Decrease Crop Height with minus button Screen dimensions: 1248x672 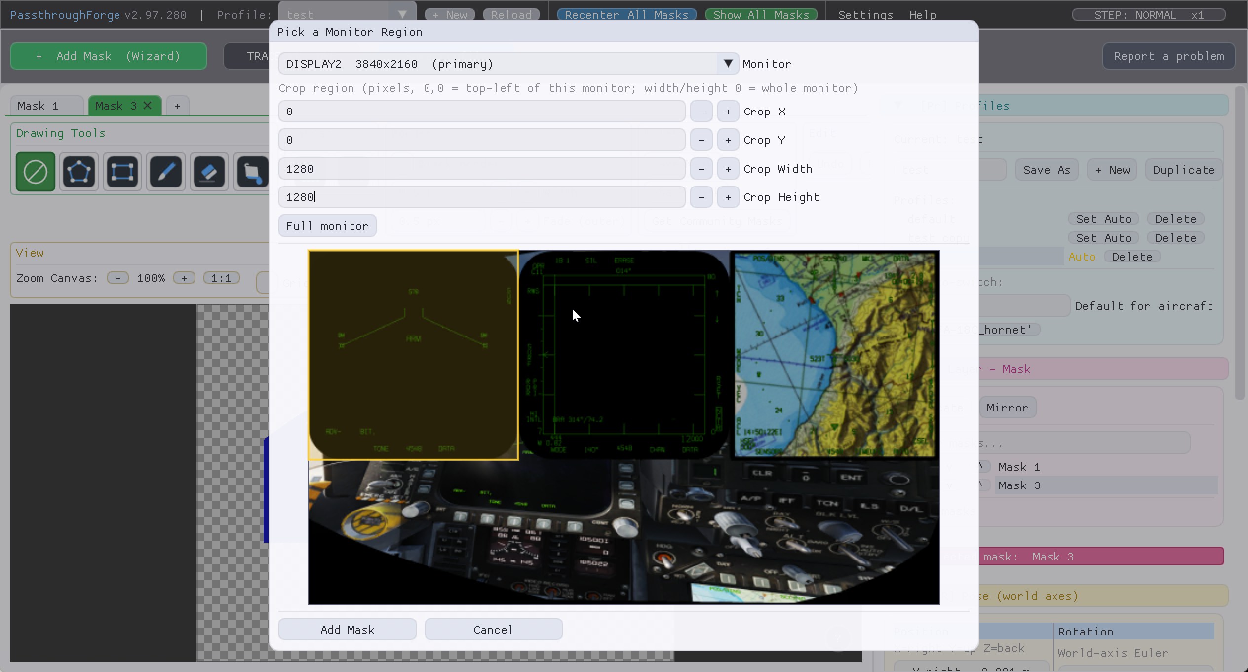point(701,197)
